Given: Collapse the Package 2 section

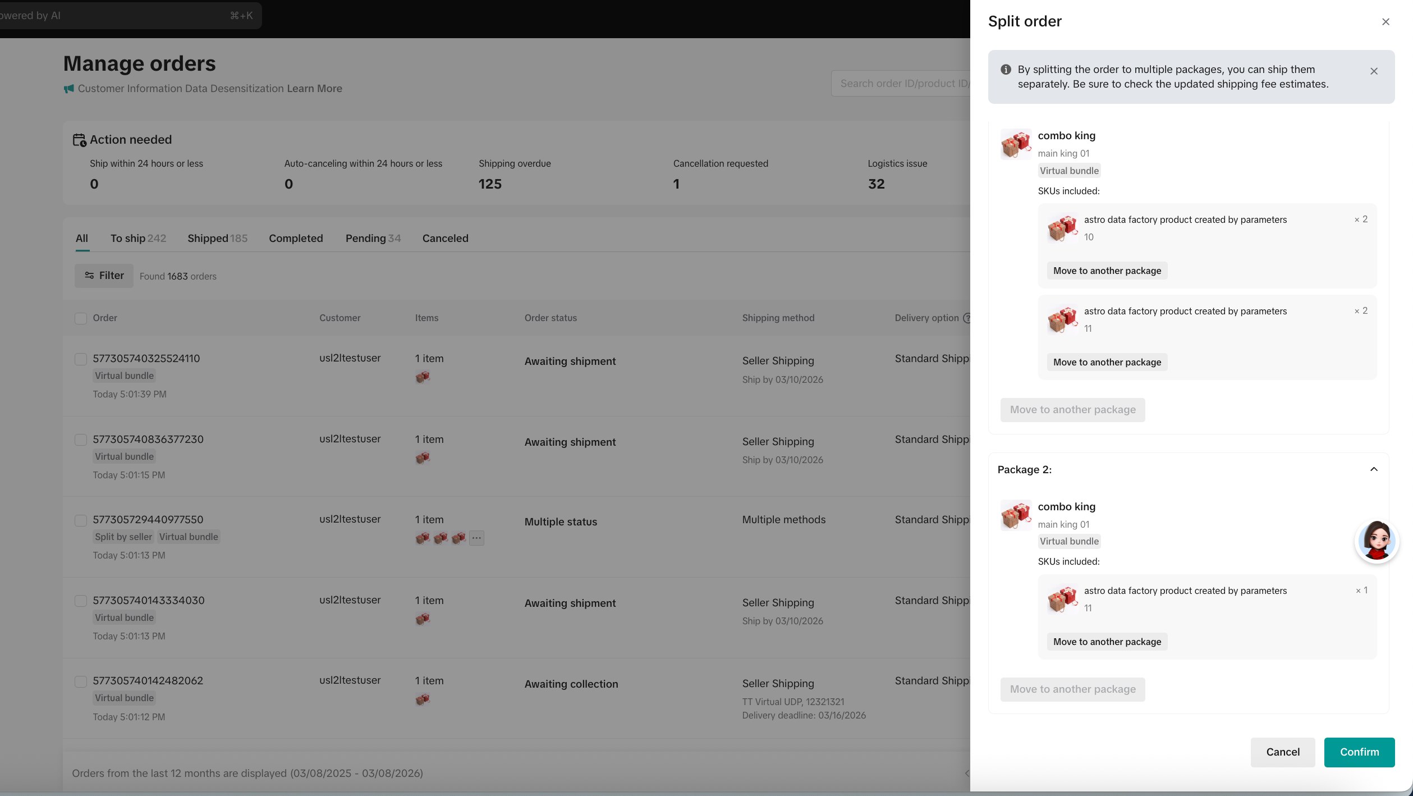Looking at the screenshot, I should pos(1374,469).
